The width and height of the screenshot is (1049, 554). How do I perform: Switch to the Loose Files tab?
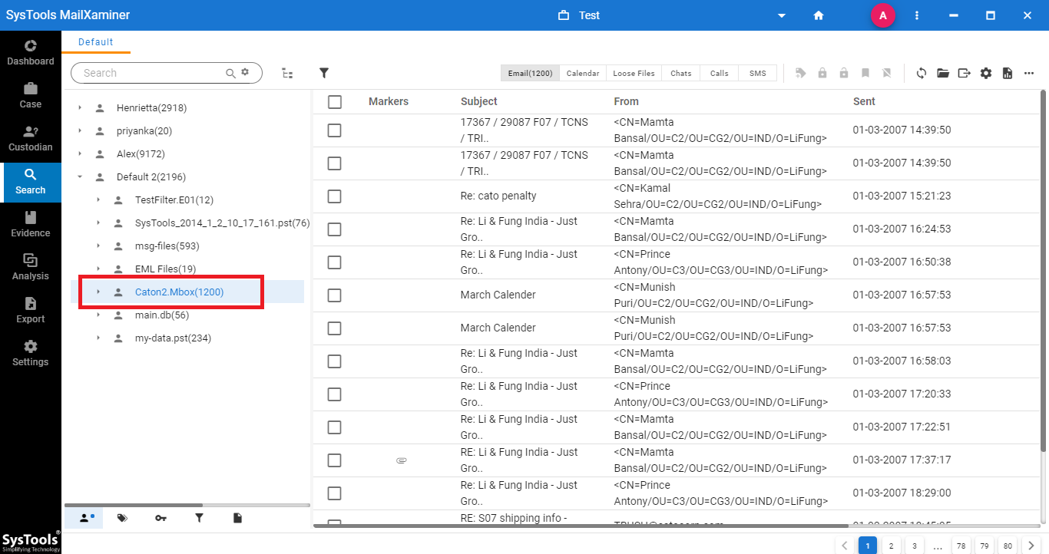pyautogui.click(x=634, y=73)
